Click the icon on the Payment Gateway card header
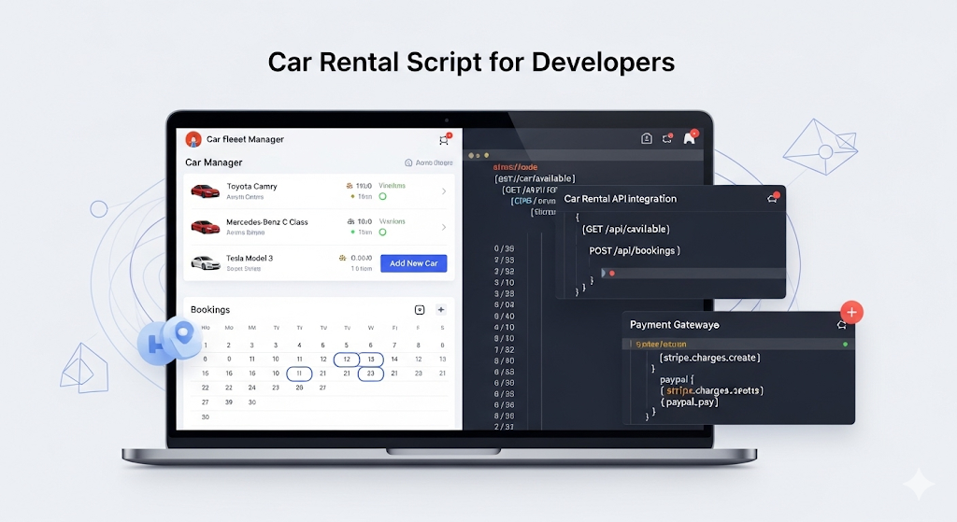Viewport: 957px width, 522px height. tap(842, 325)
